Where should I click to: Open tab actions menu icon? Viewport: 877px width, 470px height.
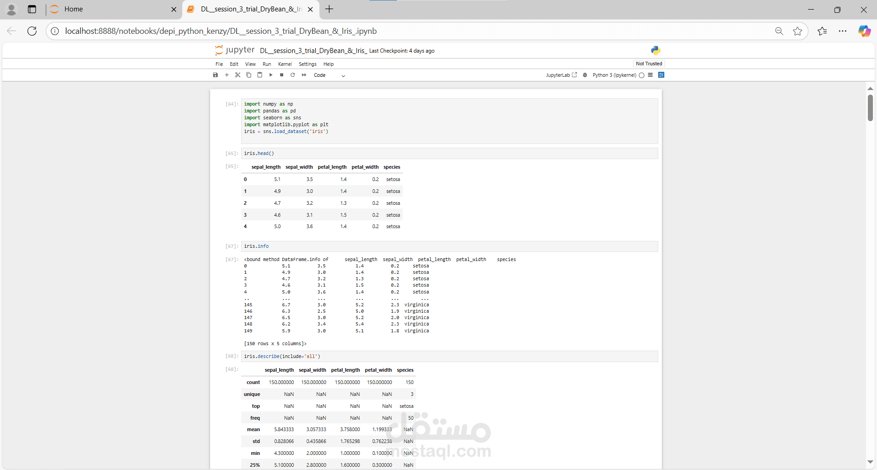(x=32, y=9)
